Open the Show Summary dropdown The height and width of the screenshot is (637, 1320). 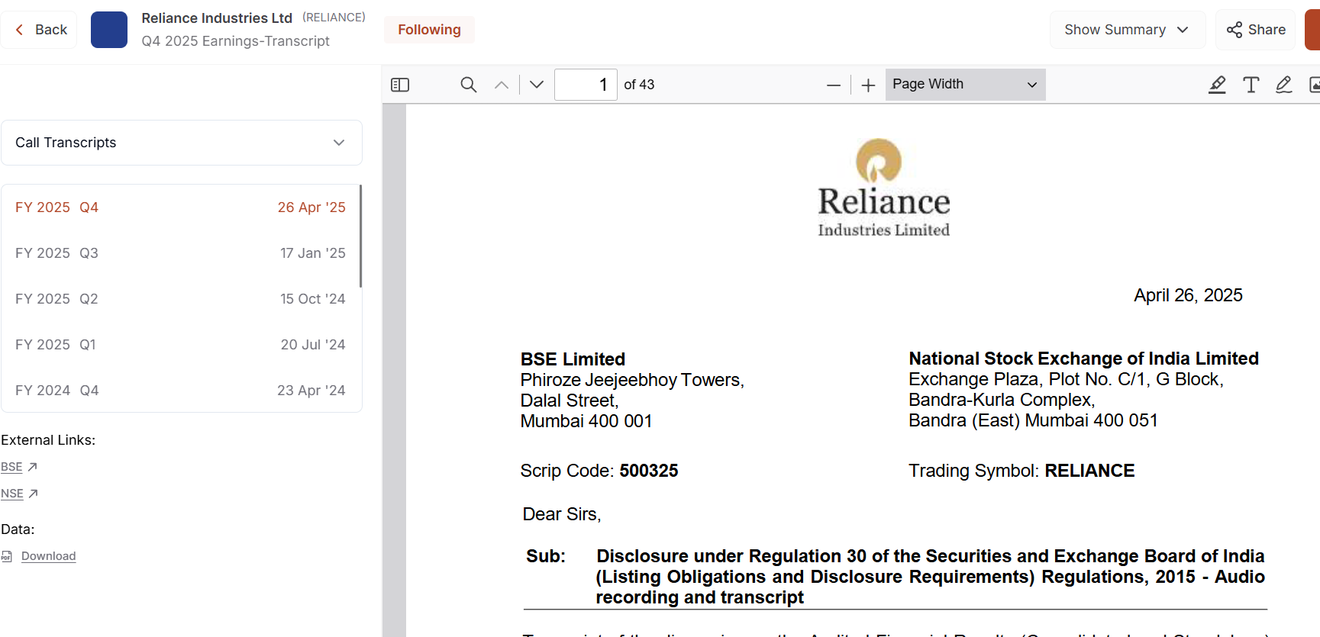click(x=1127, y=30)
